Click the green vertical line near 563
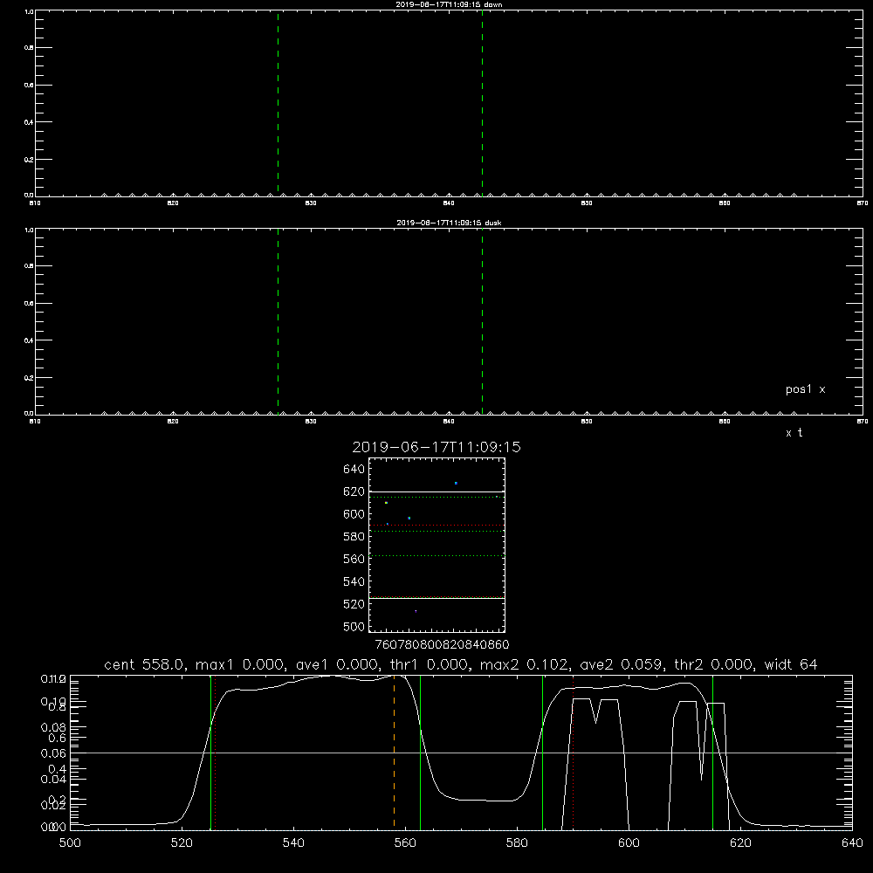 421,752
